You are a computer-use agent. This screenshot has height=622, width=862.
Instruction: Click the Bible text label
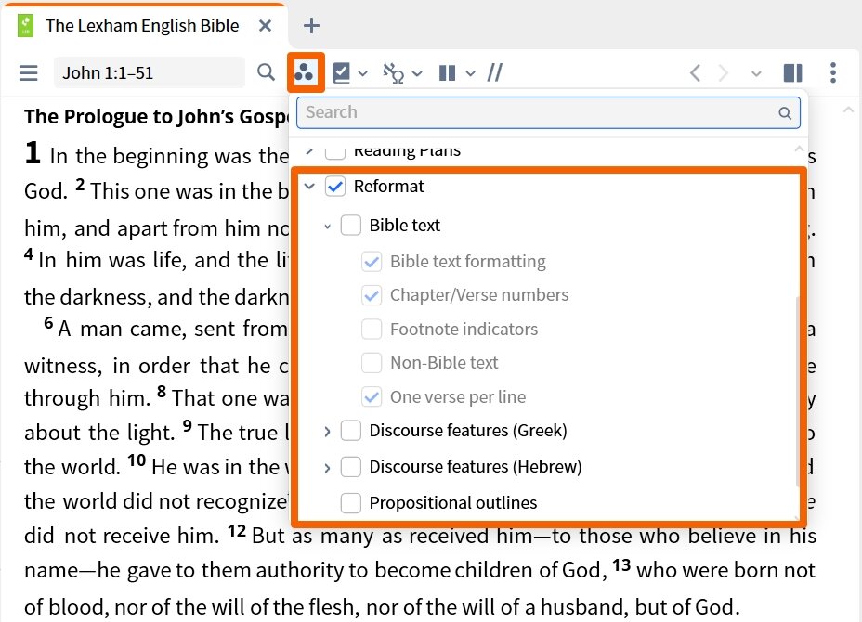pyautogui.click(x=405, y=226)
